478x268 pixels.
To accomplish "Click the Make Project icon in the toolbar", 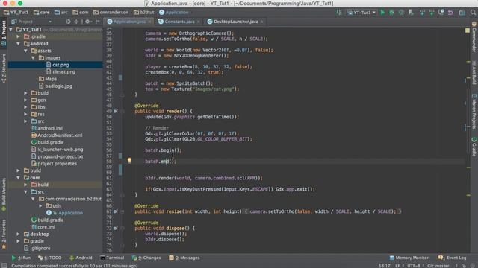I will 339,13.
